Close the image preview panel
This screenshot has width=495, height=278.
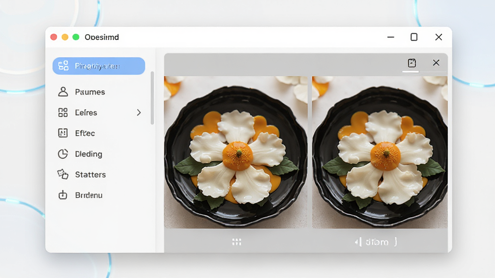pos(436,63)
